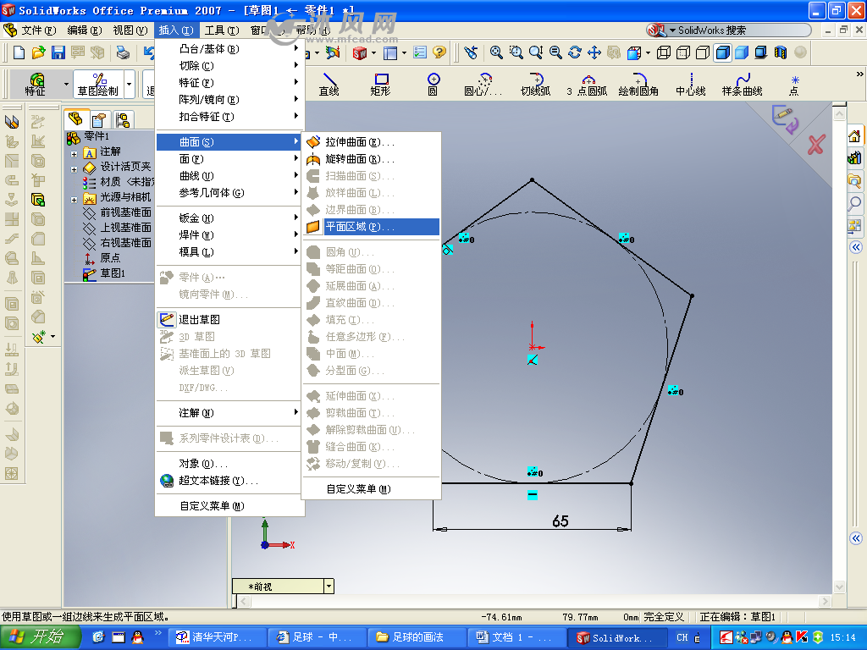Open the 工具(T) menu
This screenshot has height=650, width=867.
pos(222,30)
